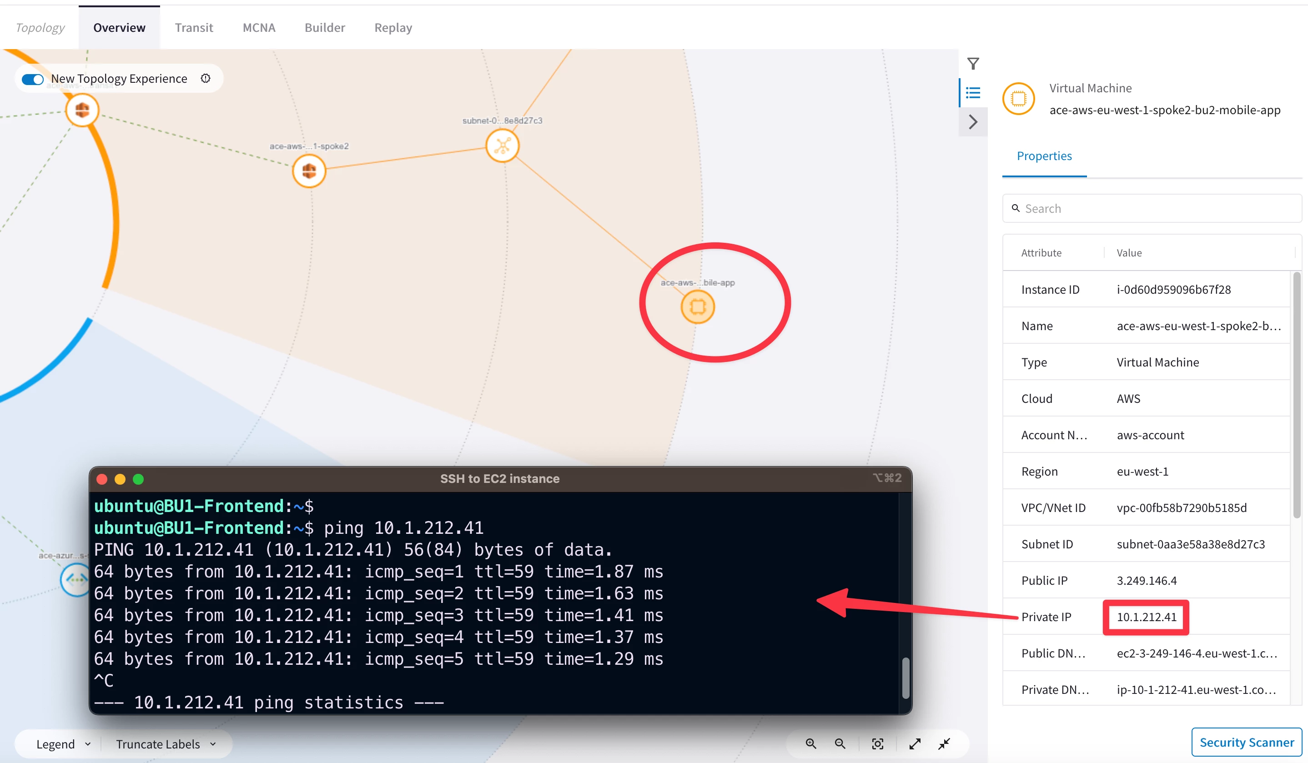Select the list view icon on right rail

click(973, 92)
